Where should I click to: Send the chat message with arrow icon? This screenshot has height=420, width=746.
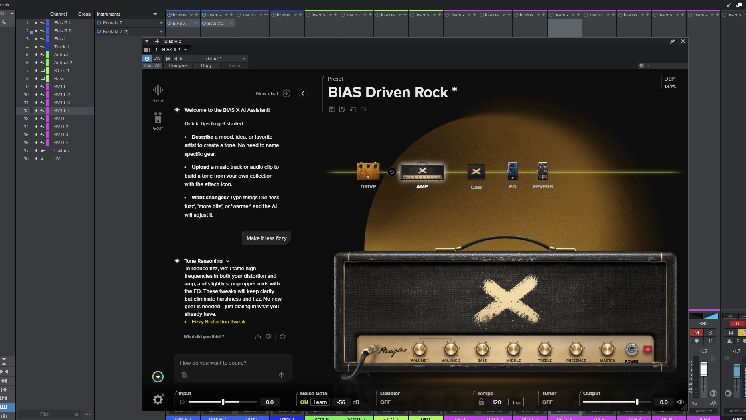tap(282, 375)
